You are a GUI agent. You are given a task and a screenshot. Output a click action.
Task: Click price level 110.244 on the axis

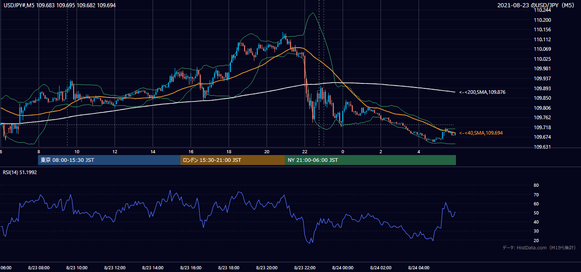[x=543, y=10]
